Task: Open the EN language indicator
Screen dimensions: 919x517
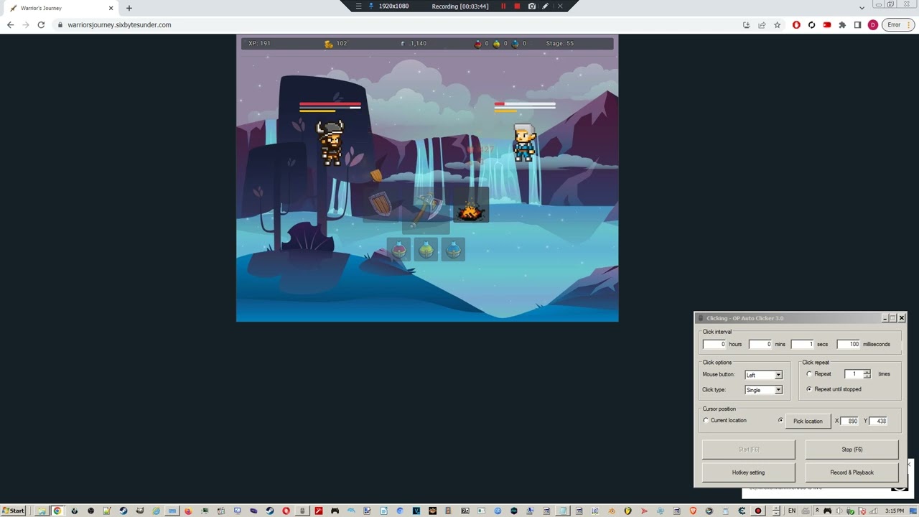Action: click(x=792, y=511)
